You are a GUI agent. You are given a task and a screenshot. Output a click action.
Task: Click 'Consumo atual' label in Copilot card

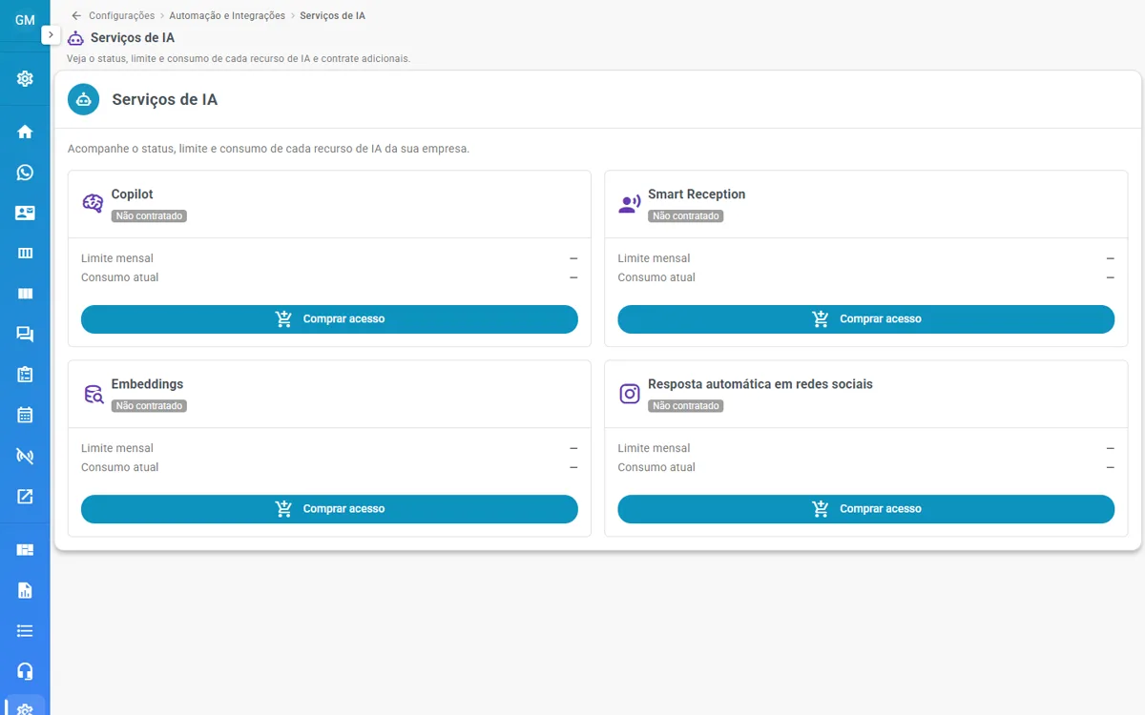point(120,277)
